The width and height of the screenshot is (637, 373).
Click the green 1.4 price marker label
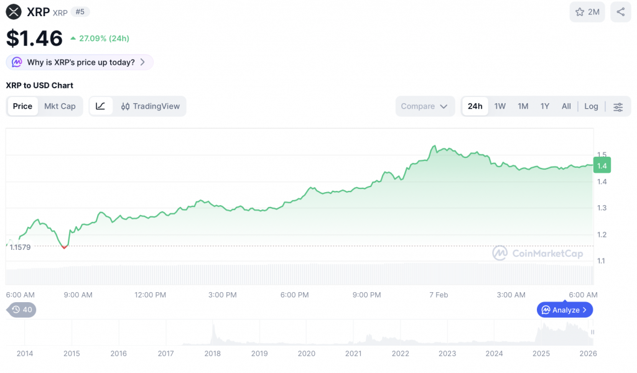pos(601,165)
